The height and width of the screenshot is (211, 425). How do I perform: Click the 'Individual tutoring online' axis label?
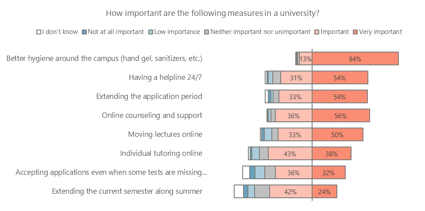click(x=161, y=154)
